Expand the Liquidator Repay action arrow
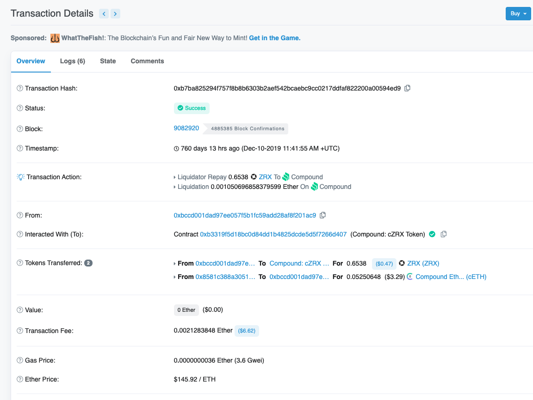Viewport: 533px width, 400px height. point(175,177)
